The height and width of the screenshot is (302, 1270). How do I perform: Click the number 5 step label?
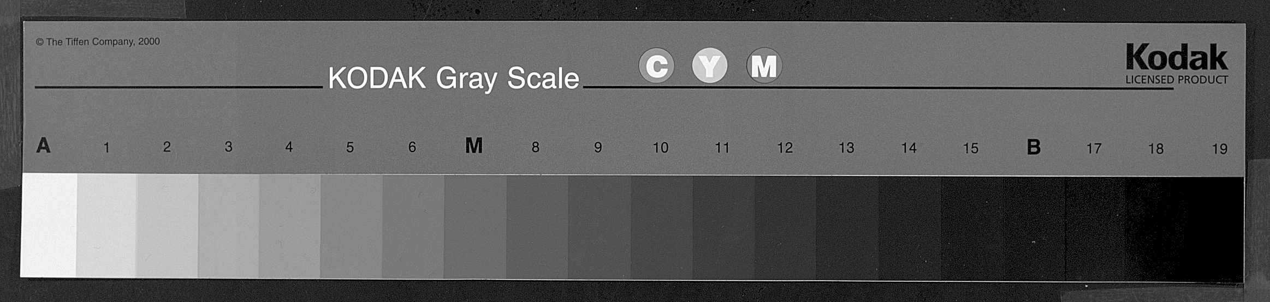coord(350,147)
